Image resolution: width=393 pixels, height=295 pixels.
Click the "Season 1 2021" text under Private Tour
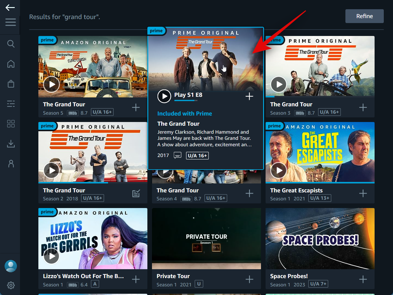[x=174, y=285]
